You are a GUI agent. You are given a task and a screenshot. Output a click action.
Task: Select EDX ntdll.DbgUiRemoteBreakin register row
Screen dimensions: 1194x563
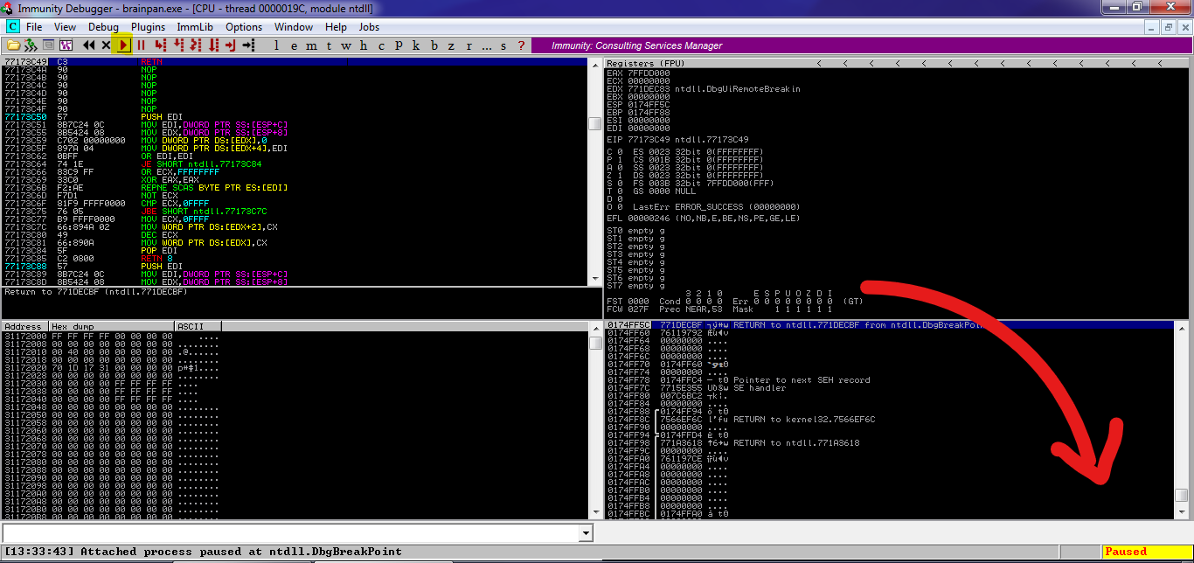pyautogui.click(x=703, y=88)
